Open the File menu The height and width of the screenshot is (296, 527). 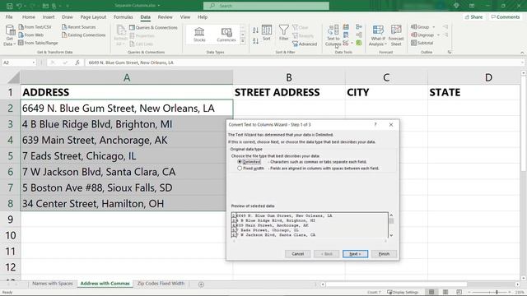[9, 16]
